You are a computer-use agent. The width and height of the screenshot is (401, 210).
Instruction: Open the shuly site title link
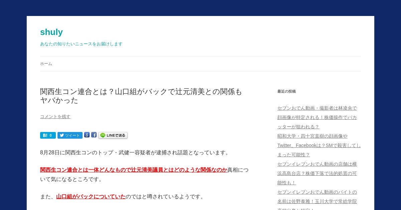[51, 32]
